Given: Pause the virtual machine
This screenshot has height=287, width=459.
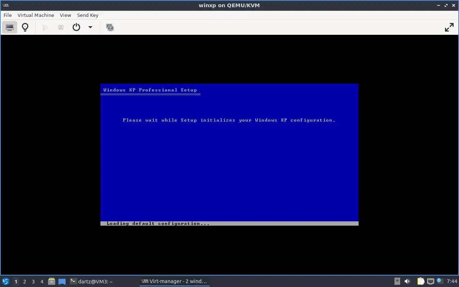Looking at the screenshot, I should 61,27.
